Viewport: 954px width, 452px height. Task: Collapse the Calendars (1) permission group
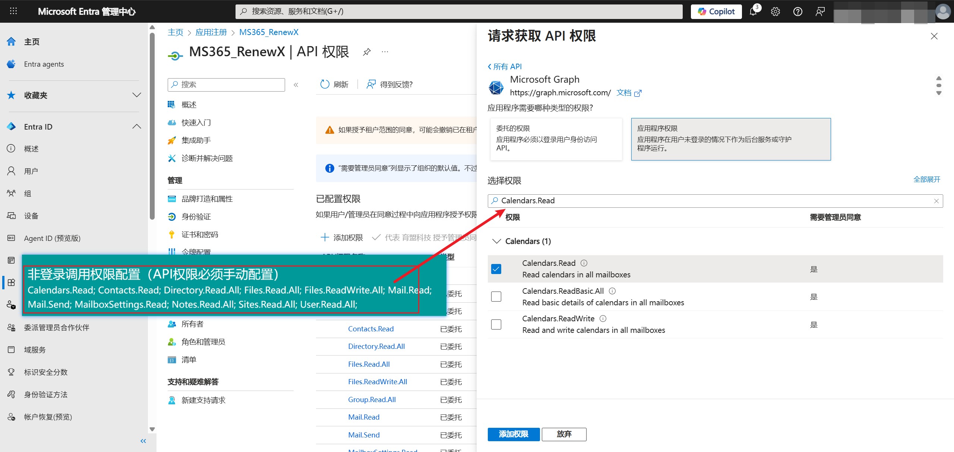tap(496, 241)
